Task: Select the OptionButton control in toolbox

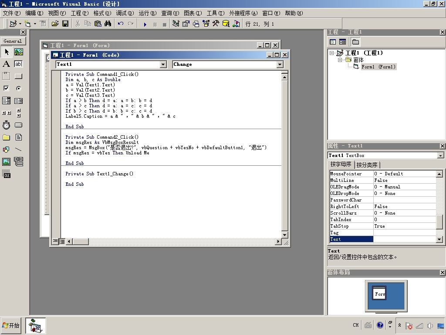Action: pos(18,88)
